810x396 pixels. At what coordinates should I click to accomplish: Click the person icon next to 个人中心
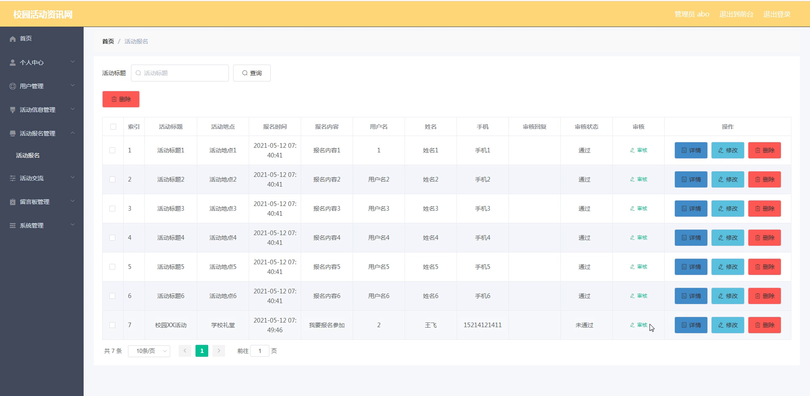[x=13, y=62]
